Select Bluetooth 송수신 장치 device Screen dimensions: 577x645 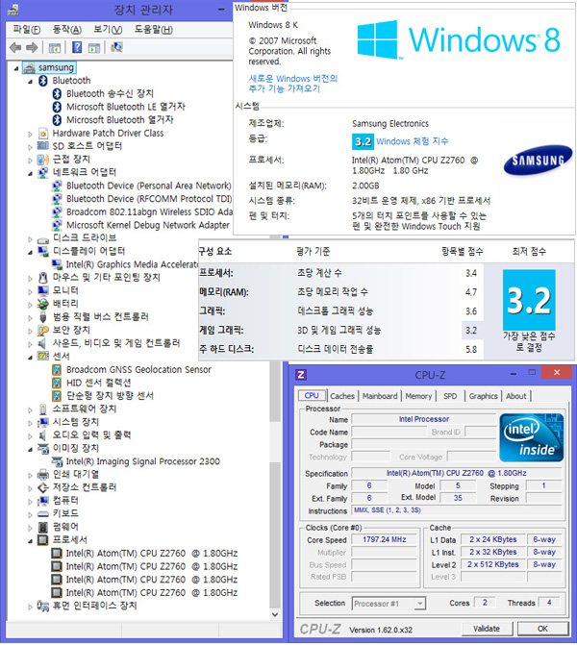110,94
